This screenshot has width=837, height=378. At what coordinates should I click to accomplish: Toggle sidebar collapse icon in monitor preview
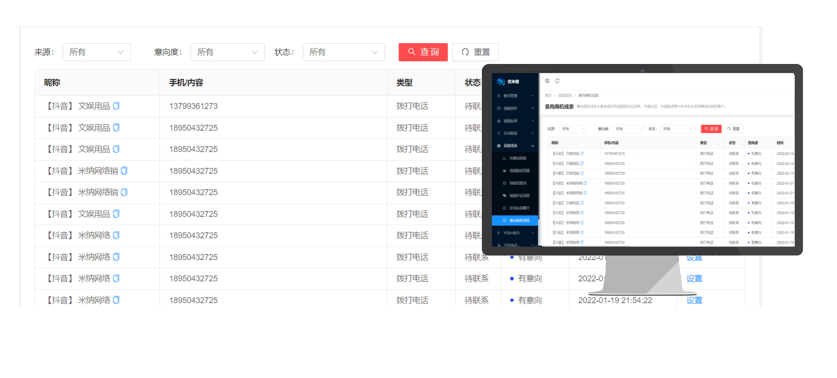(x=547, y=81)
